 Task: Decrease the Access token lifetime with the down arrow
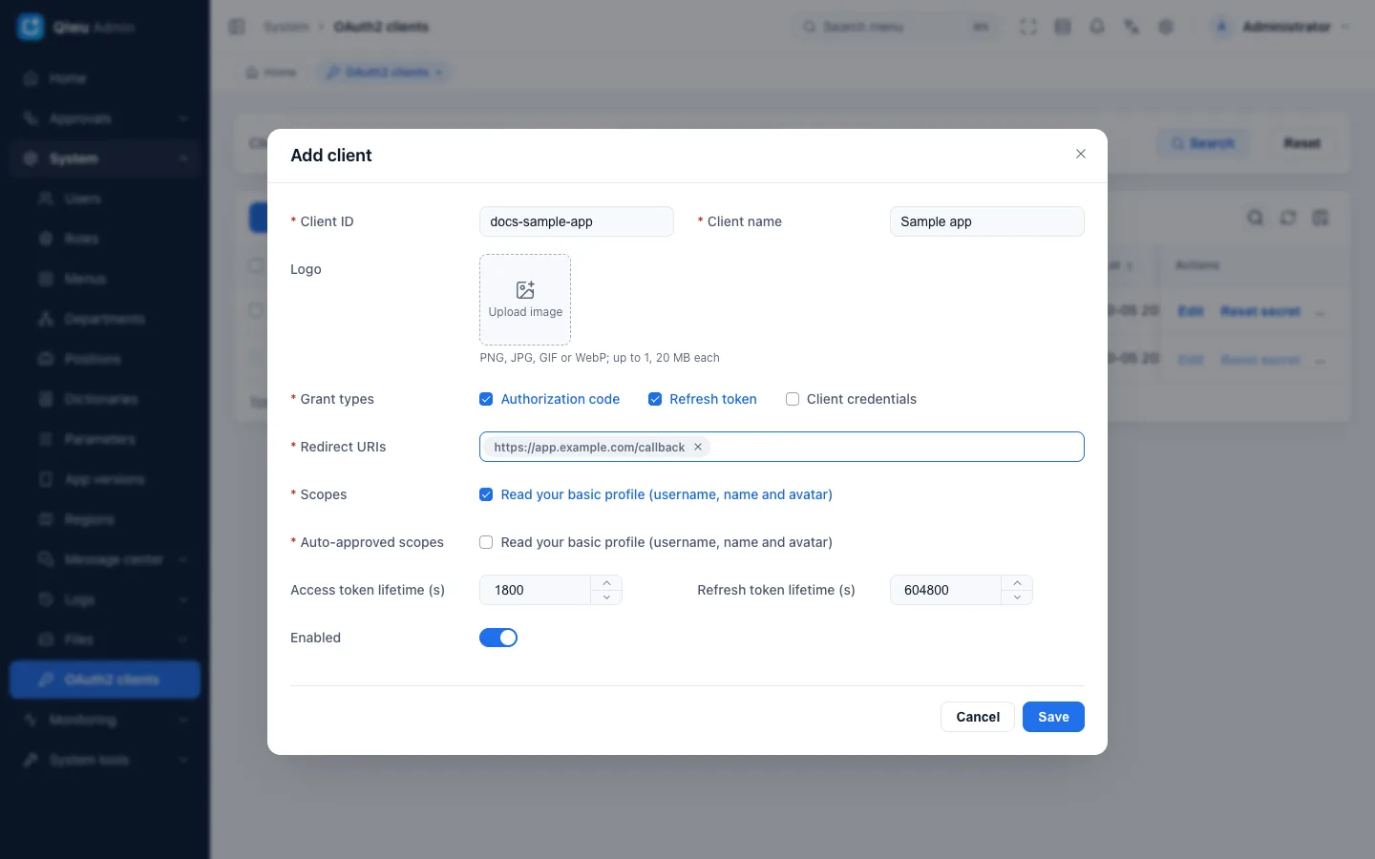pos(606,597)
